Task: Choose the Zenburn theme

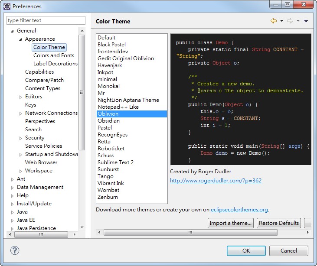Action: point(132,197)
